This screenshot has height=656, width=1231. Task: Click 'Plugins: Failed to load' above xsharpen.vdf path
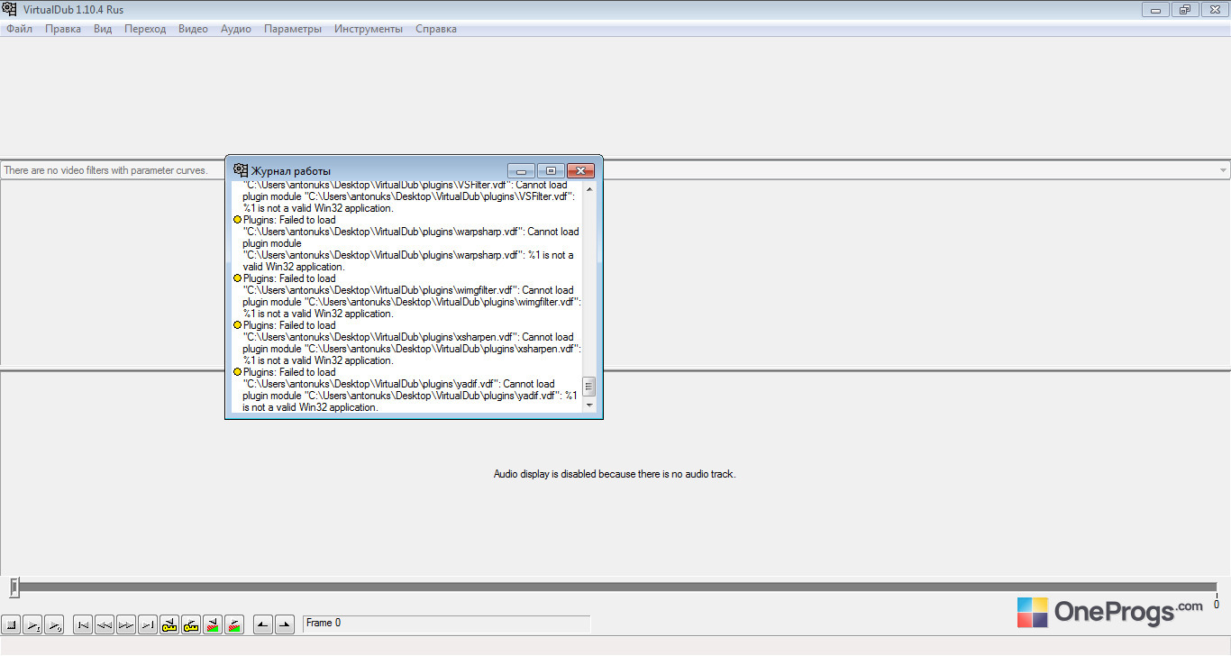pos(289,325)
